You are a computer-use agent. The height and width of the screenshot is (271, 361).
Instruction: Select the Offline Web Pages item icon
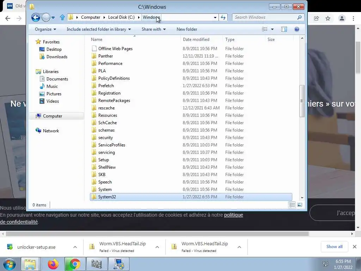click(94, 48)
